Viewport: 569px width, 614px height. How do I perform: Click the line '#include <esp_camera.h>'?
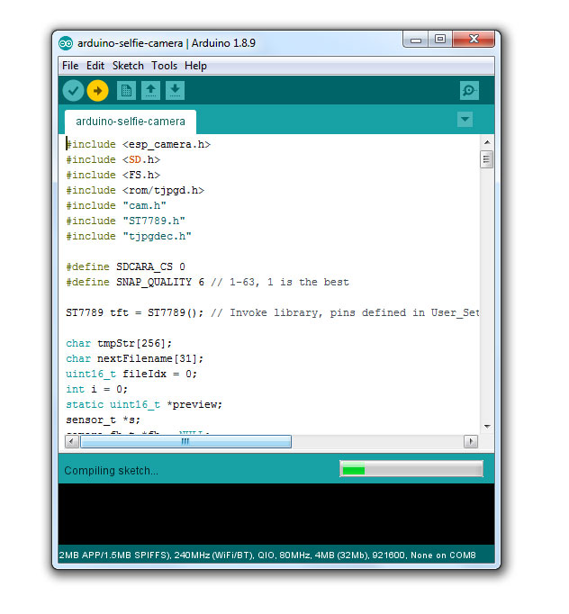tap(139, 144)
